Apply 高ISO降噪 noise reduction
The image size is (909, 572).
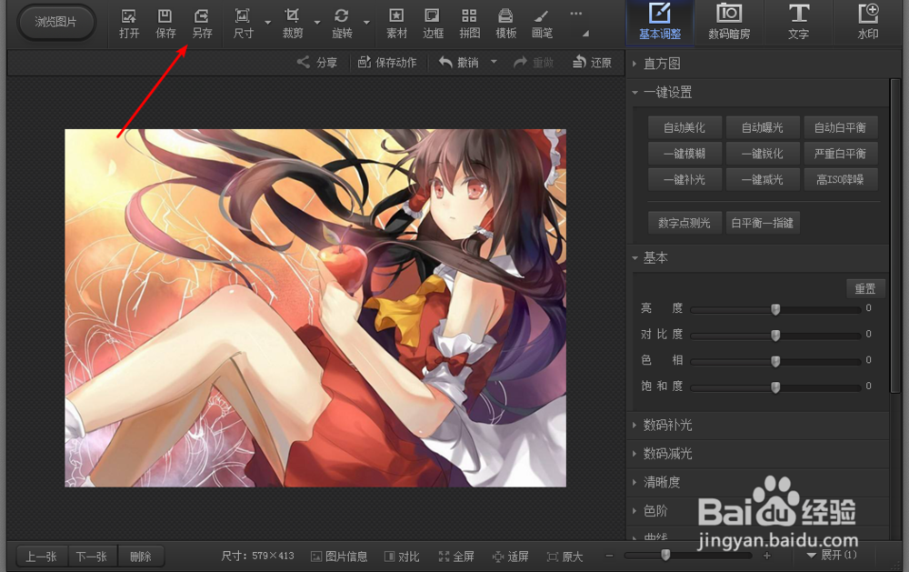pyautogui.click(x=840, y=180)
